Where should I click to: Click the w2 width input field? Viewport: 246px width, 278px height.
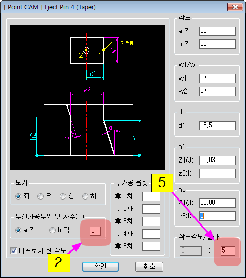pyautogui.click(x=217, y=91)
